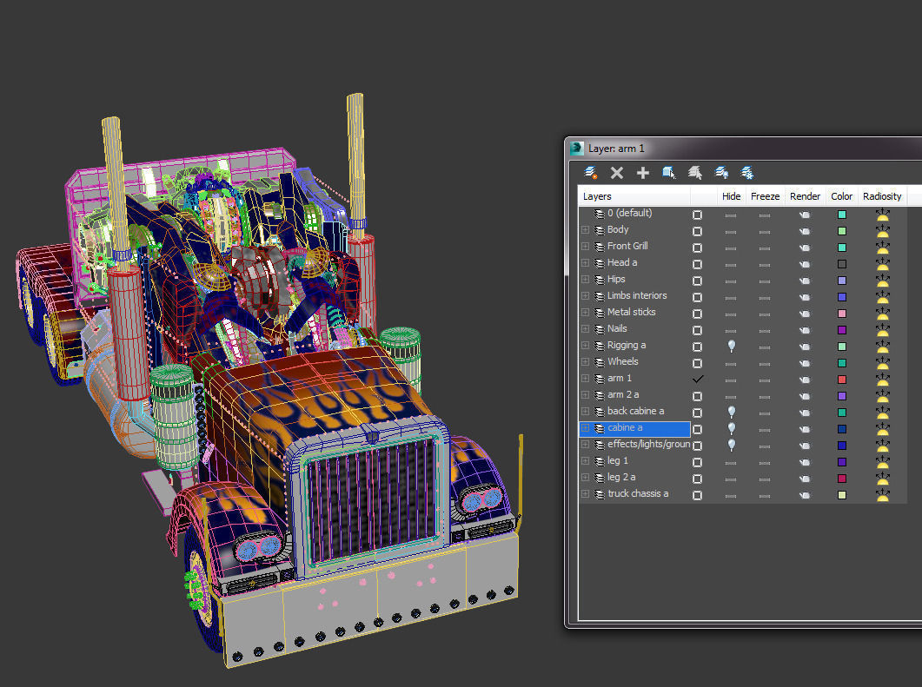Screen dimensions: 922x687
Task: Expand the Limbs interiors layer
Action: [585, 295]
